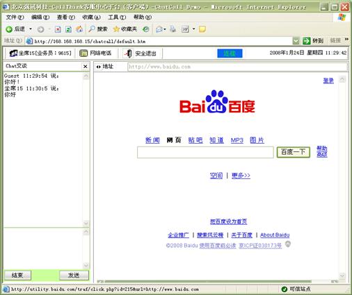Close the Chat交谈 panel
The height and width of the screenshot is (295, 352).
[86, 67]
